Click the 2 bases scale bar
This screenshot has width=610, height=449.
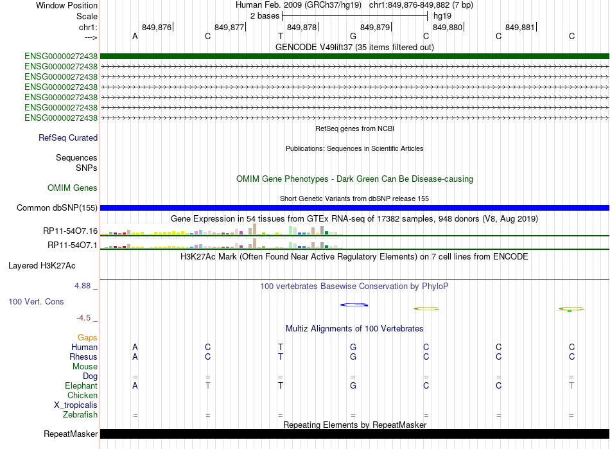[x=355, y=16]
